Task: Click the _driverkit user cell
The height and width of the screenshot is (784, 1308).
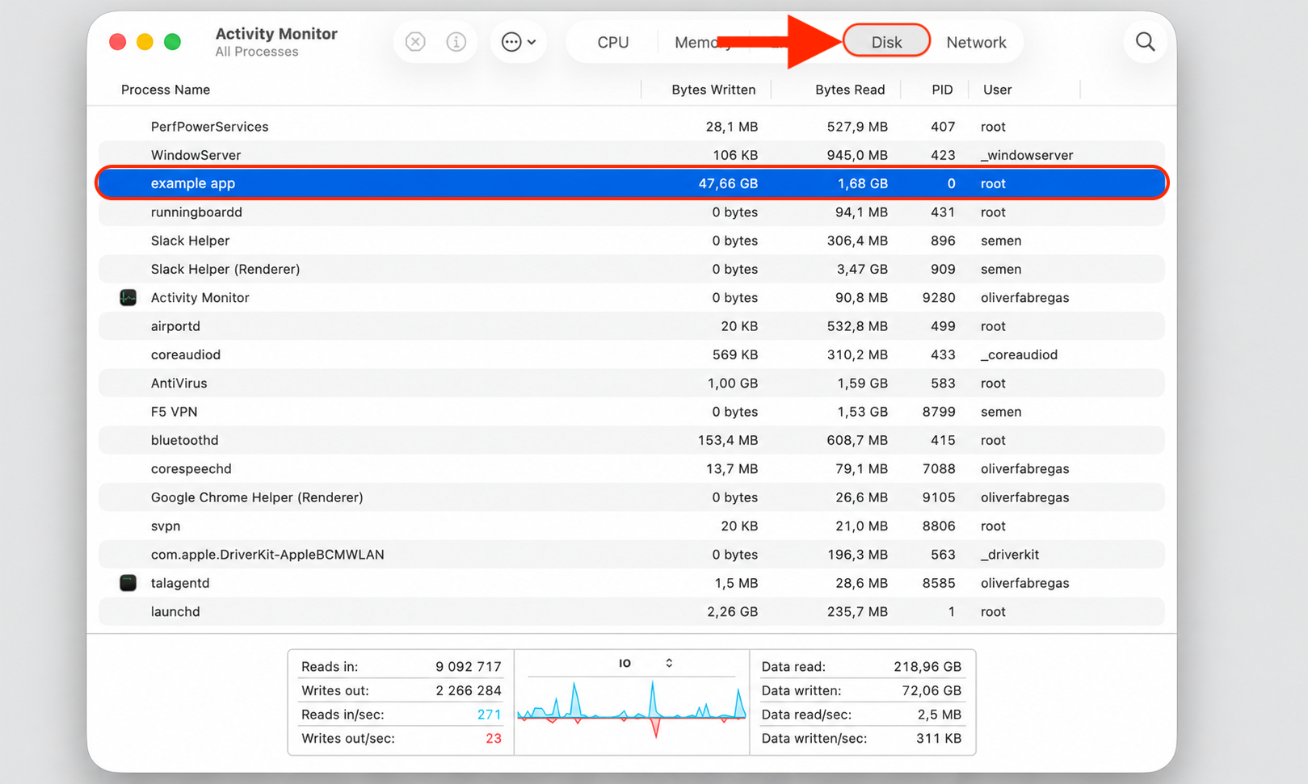Action: (x=1010, y=555)
